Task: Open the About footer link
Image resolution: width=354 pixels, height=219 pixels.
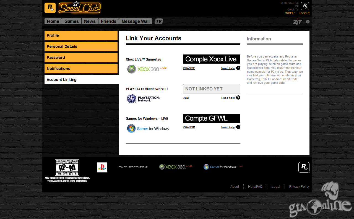Action: tap(235, 187)
